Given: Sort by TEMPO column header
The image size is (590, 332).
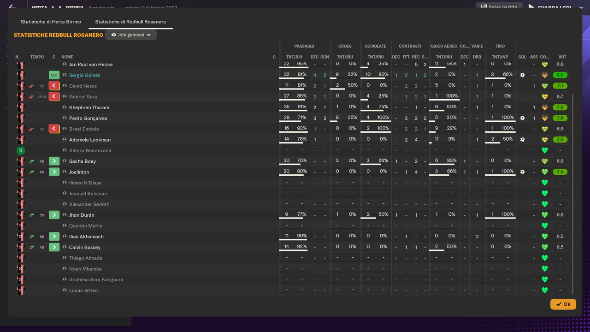Looking at the screenshot, I should click(37, 57).
